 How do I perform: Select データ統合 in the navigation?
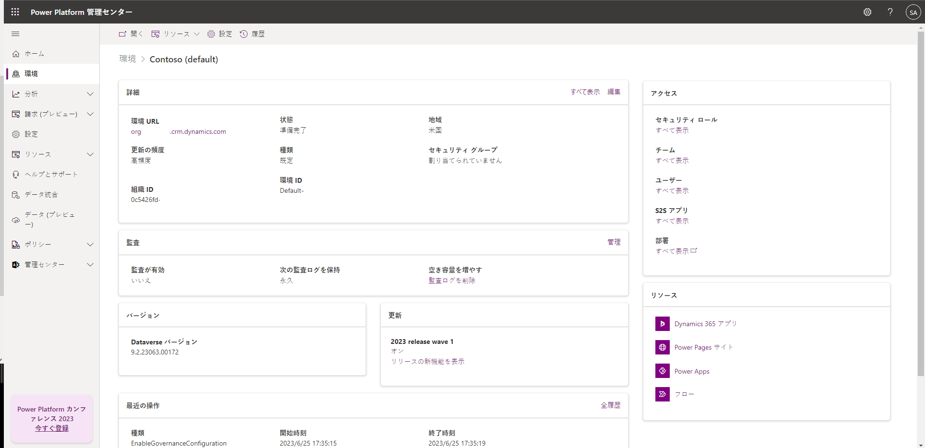[x=52, y=195]
